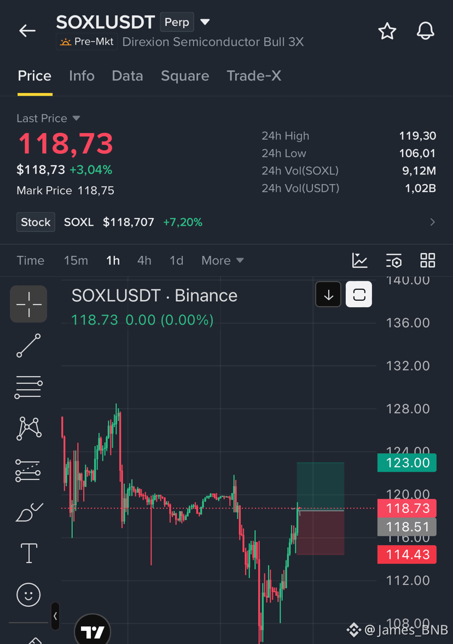Click the 118.51 entry price label
453x644 pixels.
407,527
